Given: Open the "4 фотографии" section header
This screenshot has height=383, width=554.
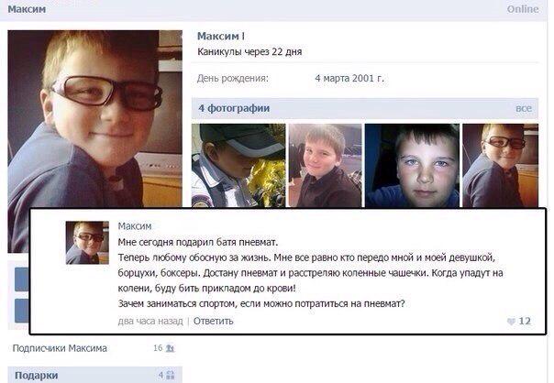Looking at the screenshot, I should [x=234, y=108].
